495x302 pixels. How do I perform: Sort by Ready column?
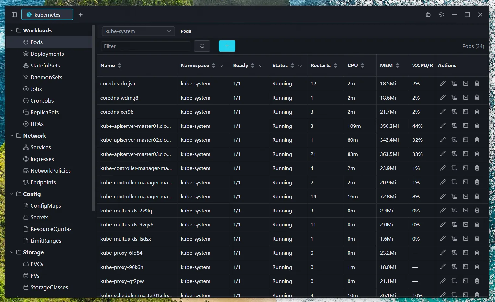pyautogui.click(x=253, y=66)
